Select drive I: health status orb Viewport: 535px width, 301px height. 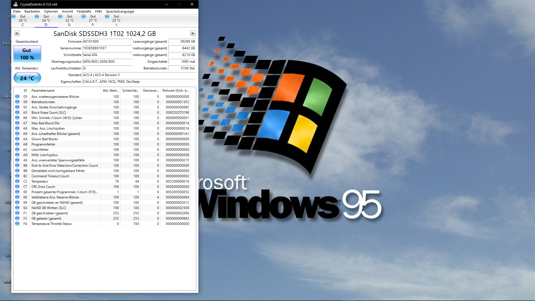(107, 16)
